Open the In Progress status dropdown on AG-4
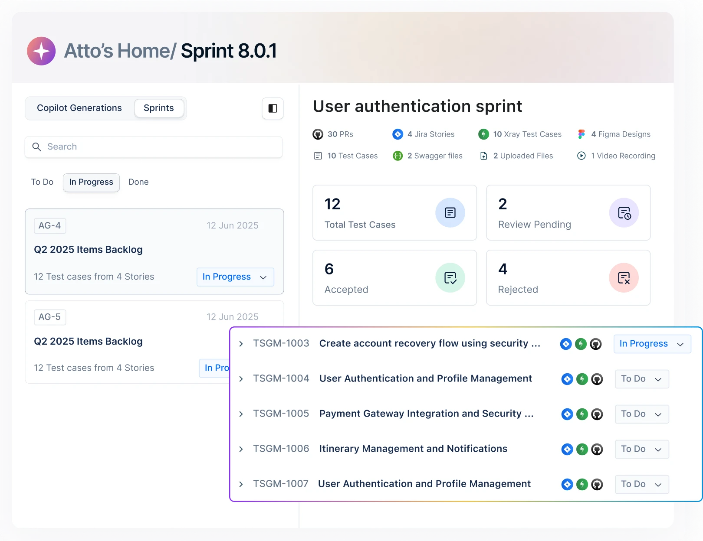The width and height of the screenshot is (703, 541). [x=235, y=277]
